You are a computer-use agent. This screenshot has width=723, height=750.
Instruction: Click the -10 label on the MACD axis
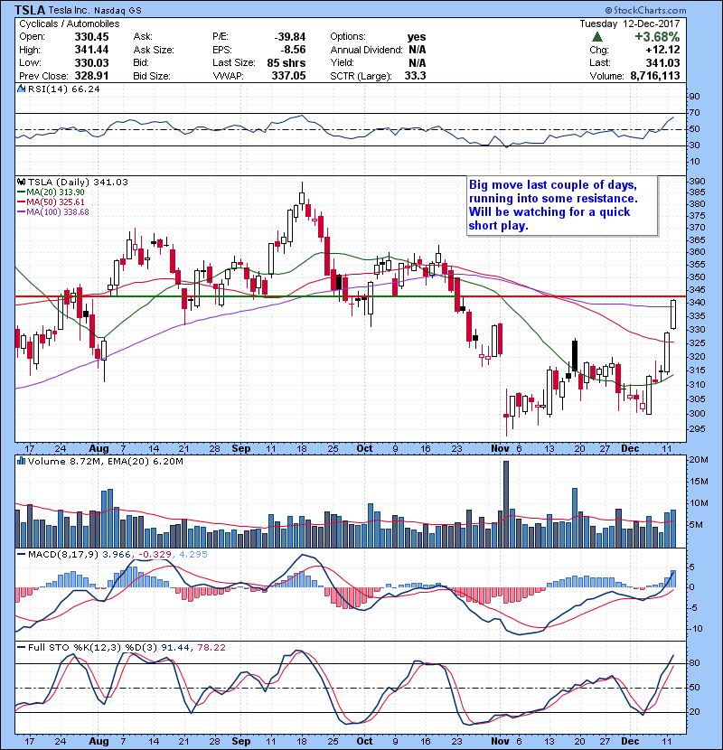coord(696,629)
